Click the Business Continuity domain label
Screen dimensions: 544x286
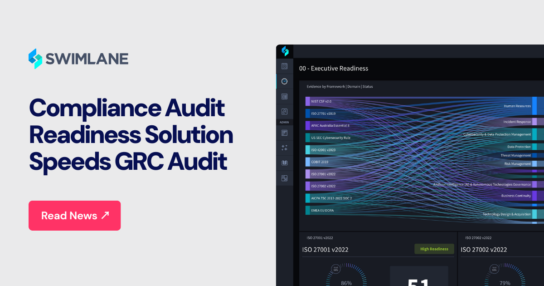pos(516,196)
